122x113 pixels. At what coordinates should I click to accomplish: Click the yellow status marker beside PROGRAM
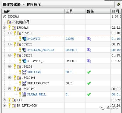(x=10, y=28)
